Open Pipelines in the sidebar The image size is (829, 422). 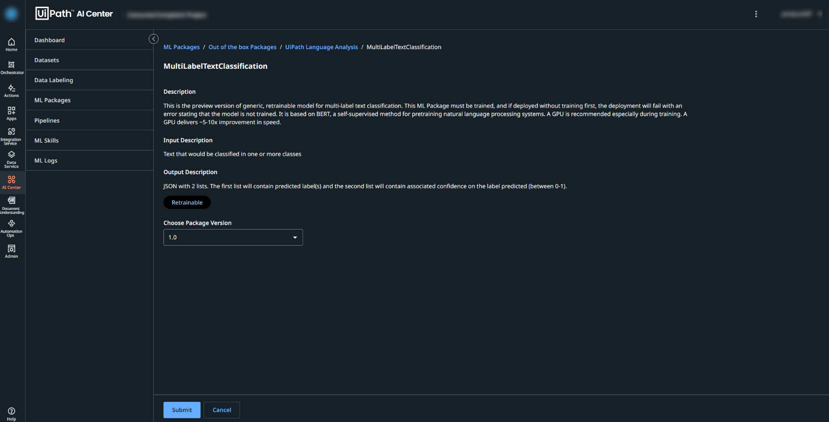point(89,120)
